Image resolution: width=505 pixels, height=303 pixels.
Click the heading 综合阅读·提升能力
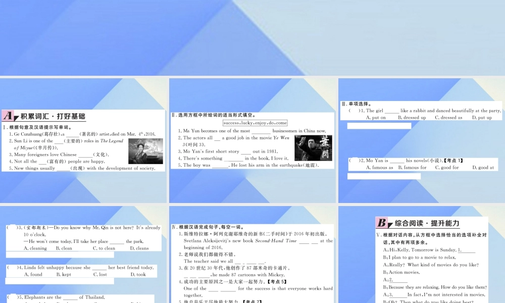[x=427, y=223]
